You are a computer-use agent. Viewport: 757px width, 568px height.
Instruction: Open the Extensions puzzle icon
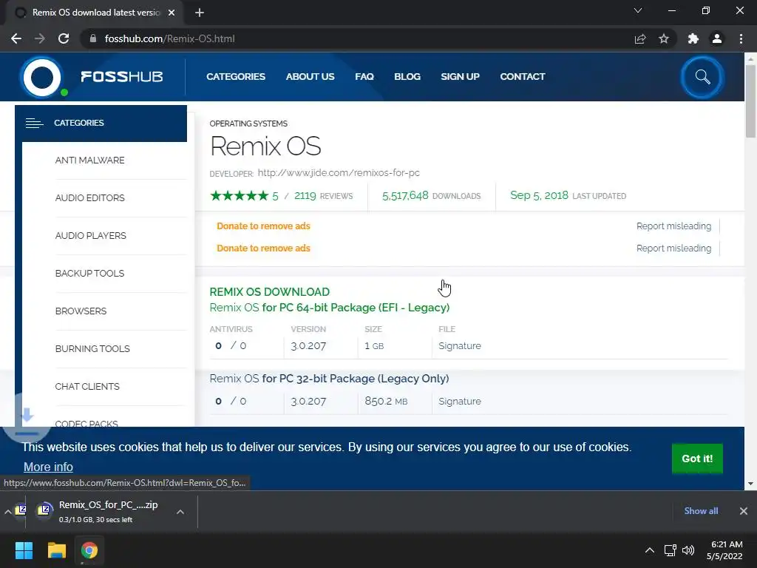pos(693,38)
